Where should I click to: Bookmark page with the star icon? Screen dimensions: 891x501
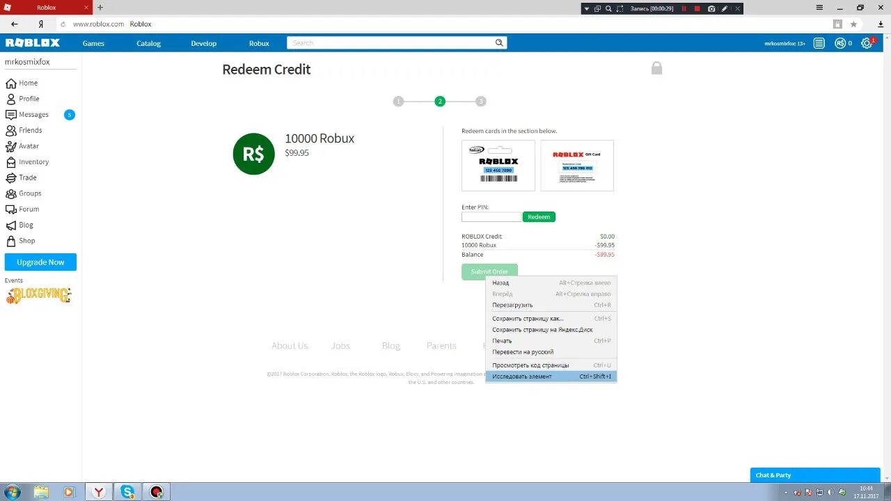click(x=853, y=24)
